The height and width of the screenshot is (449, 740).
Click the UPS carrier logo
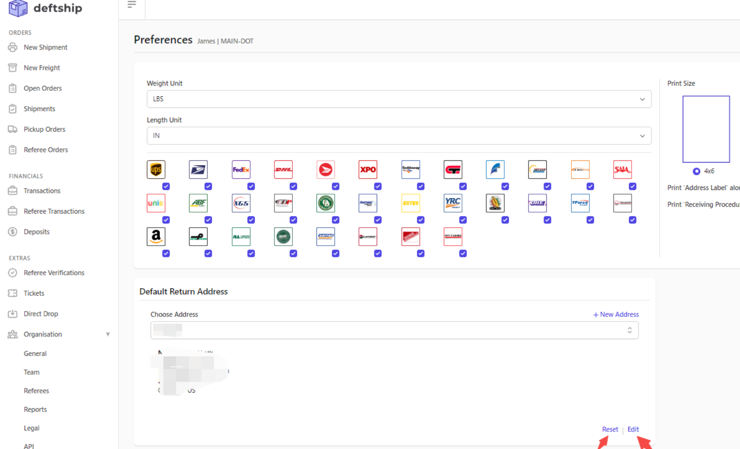click(156, 170)
